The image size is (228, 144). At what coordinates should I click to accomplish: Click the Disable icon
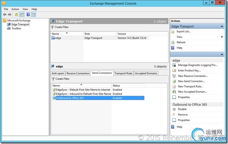click(174, 109)
